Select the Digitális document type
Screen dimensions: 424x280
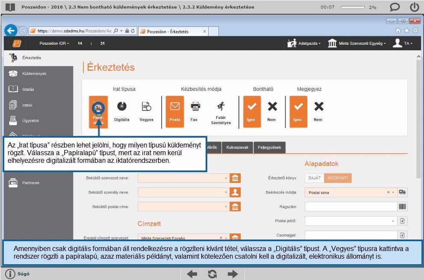click(122, 112)
